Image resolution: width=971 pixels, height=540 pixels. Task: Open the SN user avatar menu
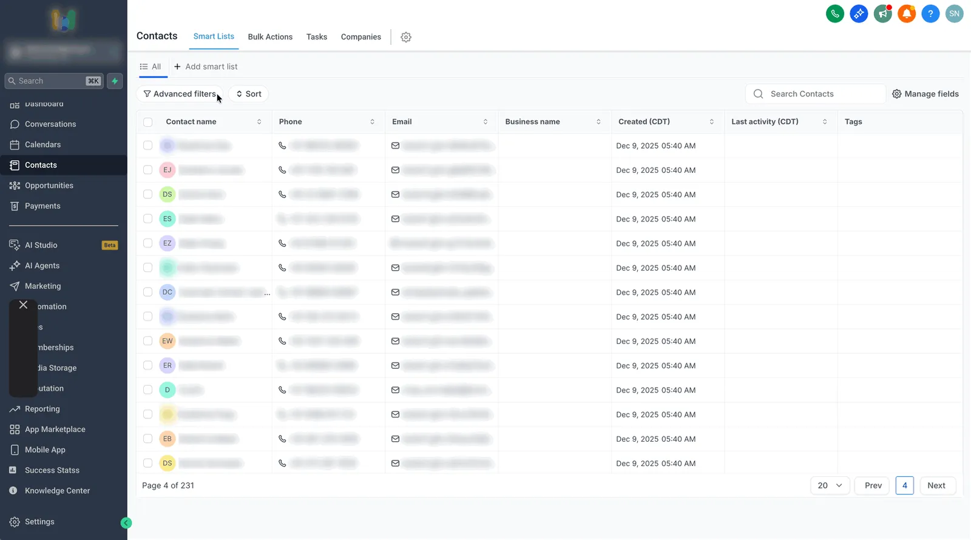(955, 13)
